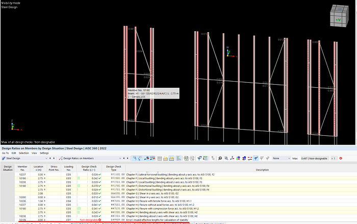This screenshot has height=224, width=357.
Task: Click the blue member with red support icon
Action: [232, 158]
